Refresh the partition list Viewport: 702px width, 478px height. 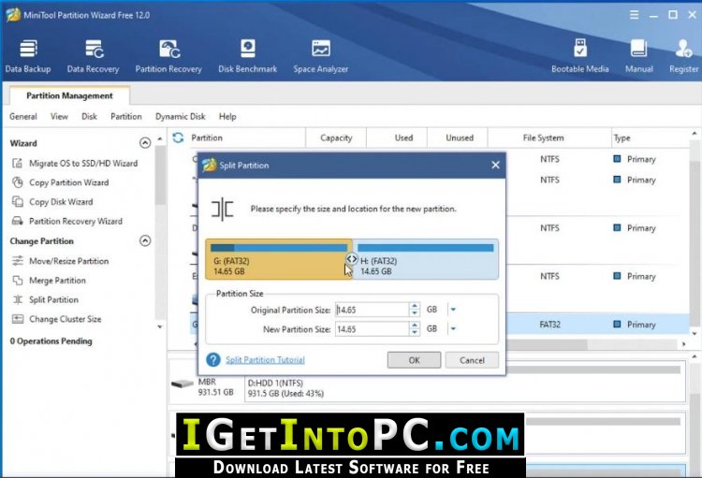(178, 138)
